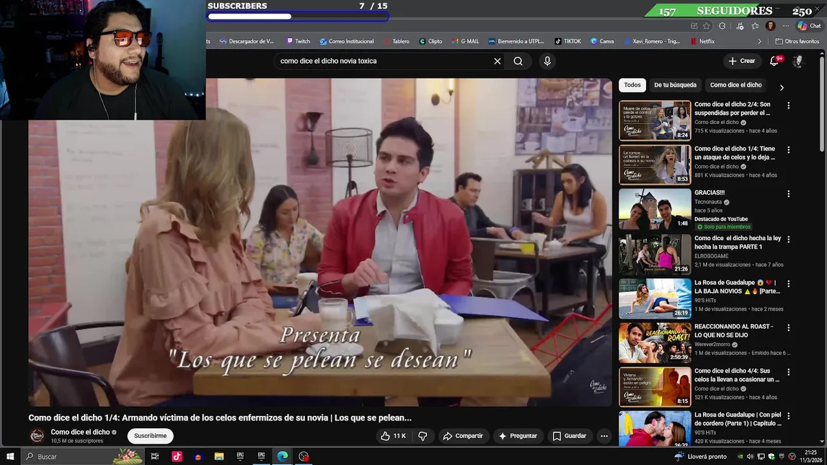Clear the YouTube search box text
827x465 pixels.
pos(497,61)
